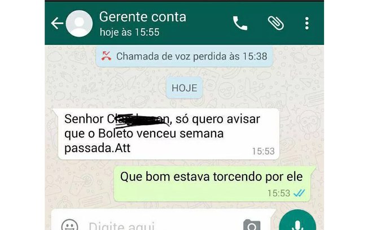This screenshot has height=230, width=368.
Task: Open Gerente conta contact name header
Action: pyautogui.click(x=143, y=17)
